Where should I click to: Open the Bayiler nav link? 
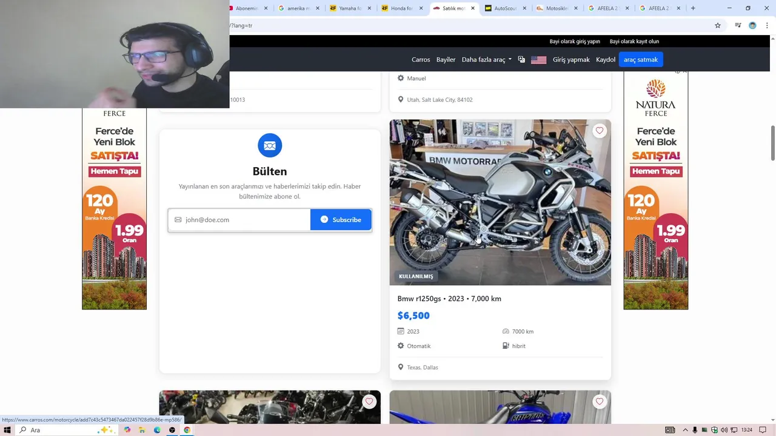(x=446, y=59)
